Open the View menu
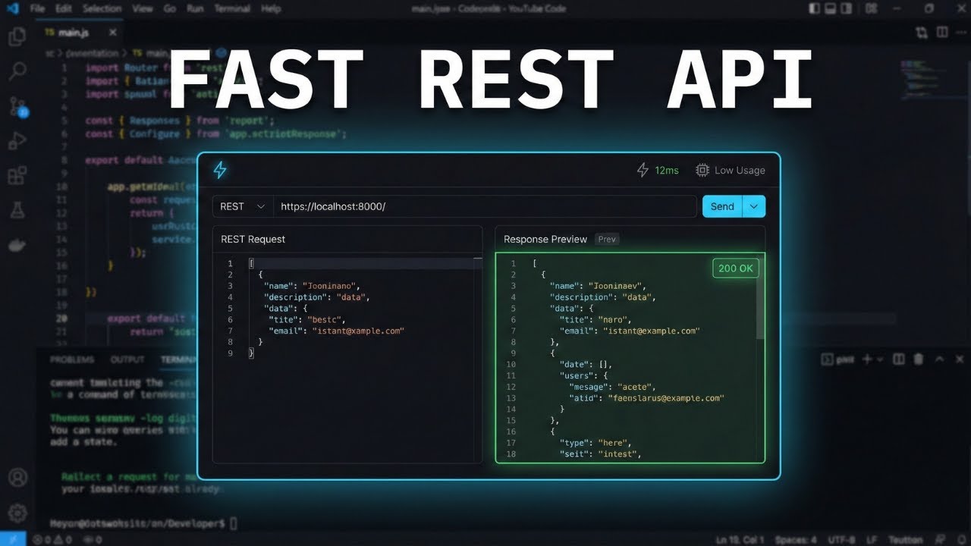Image resolution: width=971 pixels, height=546 pixels. coord(143,8)
